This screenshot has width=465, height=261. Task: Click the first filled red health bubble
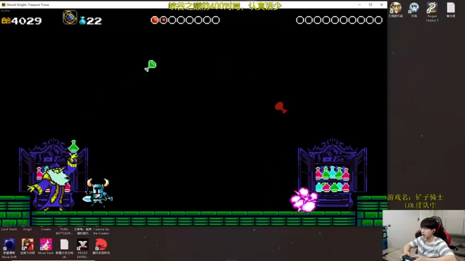click(x=155, y=20)
